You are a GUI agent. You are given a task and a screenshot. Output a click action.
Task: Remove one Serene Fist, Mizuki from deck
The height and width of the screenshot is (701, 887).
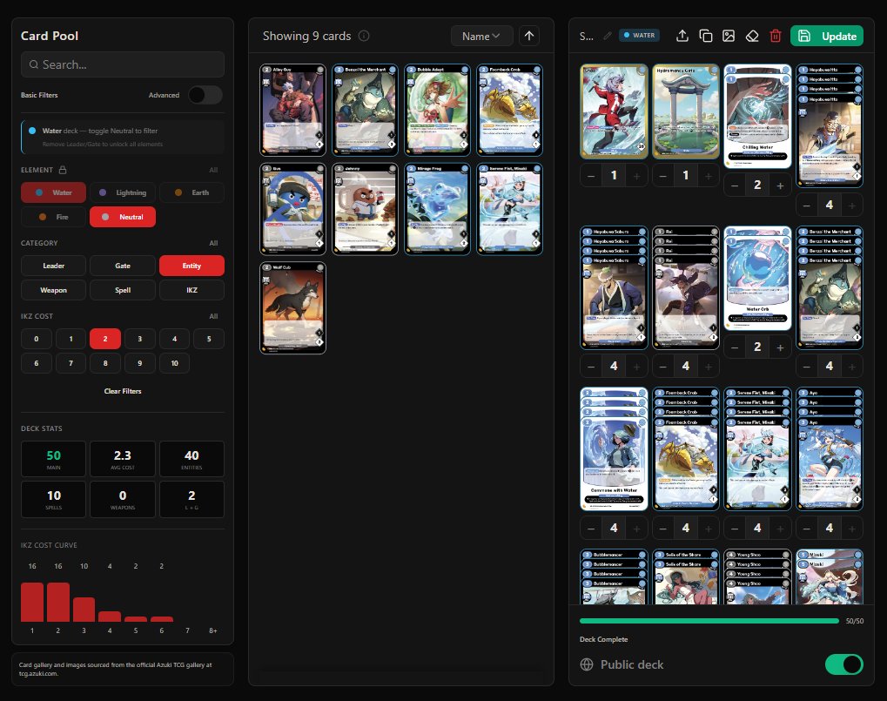pyautogui.click(x=735, y=529)
